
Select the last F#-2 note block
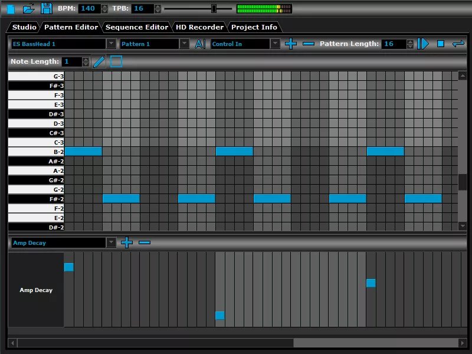click(423, 198)
